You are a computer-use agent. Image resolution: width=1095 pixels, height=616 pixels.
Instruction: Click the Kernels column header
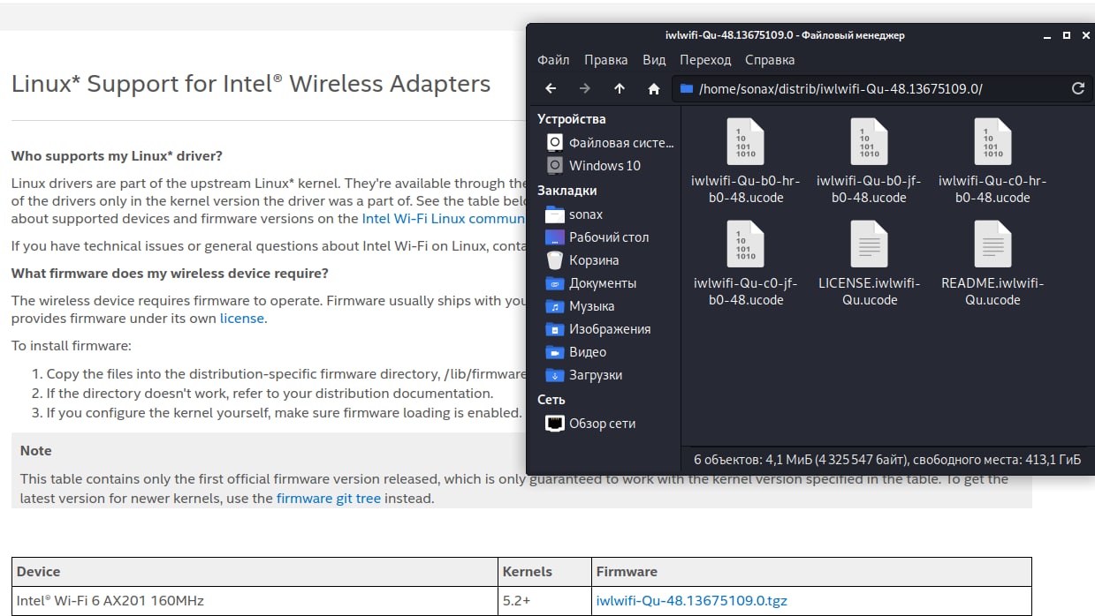point(544,572)
